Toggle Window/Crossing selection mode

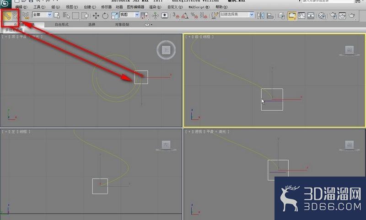click(x=85, y=16)
